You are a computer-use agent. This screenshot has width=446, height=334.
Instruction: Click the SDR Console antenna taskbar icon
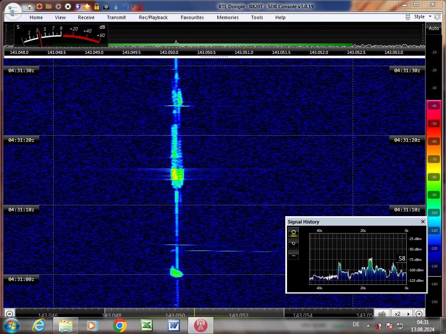coord(200,325)
